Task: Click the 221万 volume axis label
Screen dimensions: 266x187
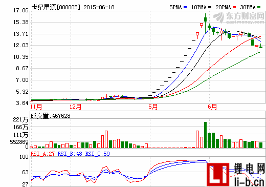Action: coord(20,119)
